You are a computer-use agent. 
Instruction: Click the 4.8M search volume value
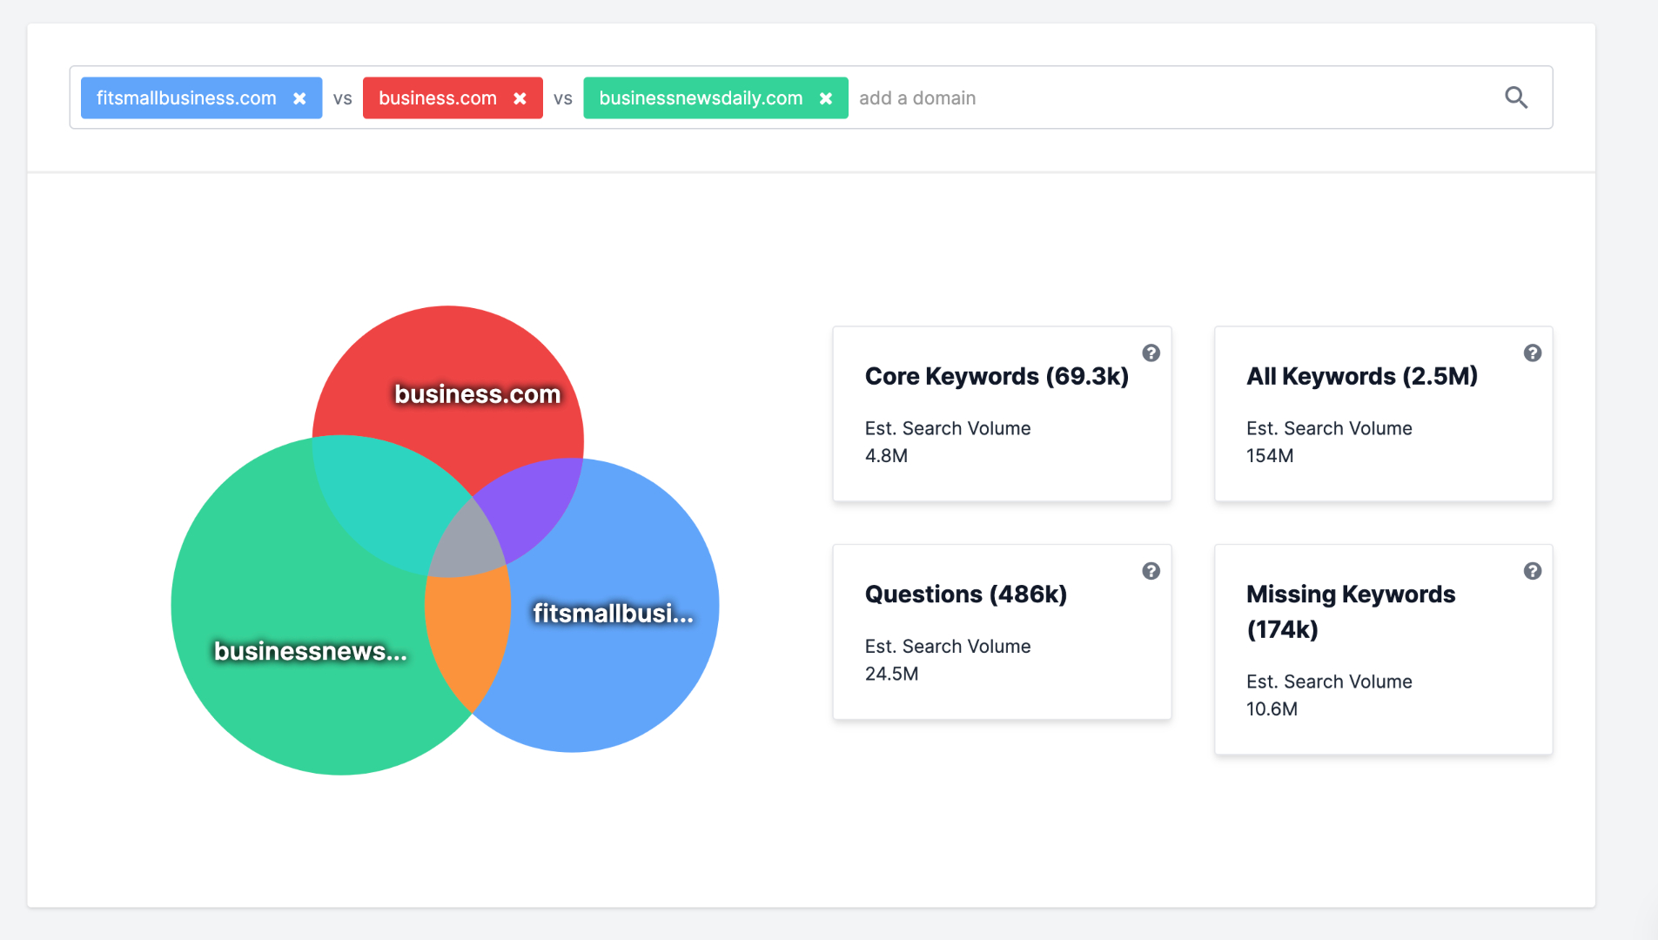tap(886, 456)
